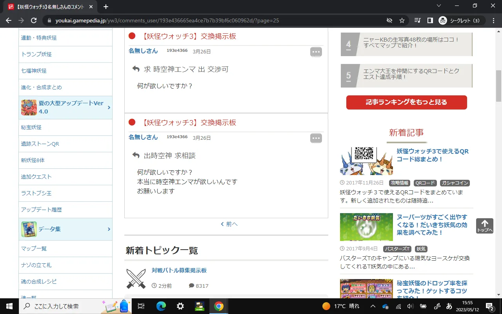Click the トップへ scroll-to-top button

[485, 226]
